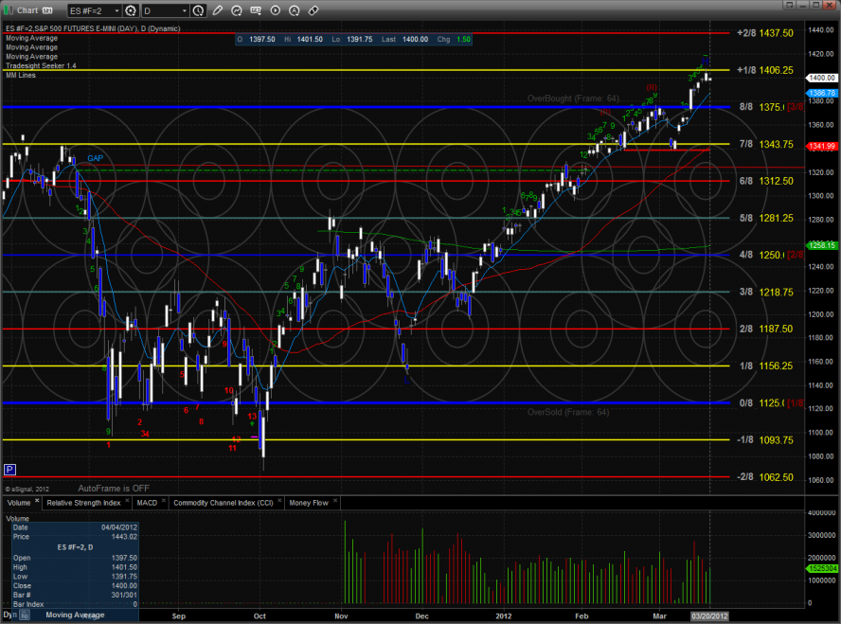Maximize the chart window
The width and height of the screenshot is (841, 624).
[x=815, y=5]
